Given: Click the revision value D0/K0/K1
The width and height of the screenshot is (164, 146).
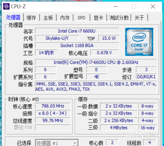Looking at the screenshot, I should pos(146,77).
